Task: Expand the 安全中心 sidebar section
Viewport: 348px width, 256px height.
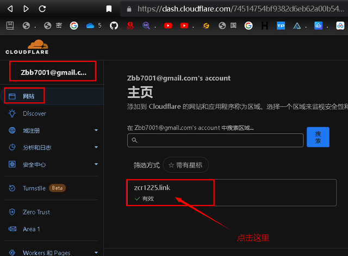Action: [x=96, y=164]
